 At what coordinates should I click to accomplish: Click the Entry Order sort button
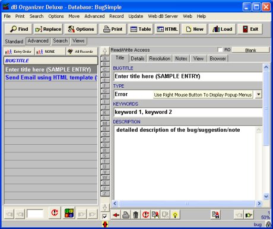coord(19,52)
